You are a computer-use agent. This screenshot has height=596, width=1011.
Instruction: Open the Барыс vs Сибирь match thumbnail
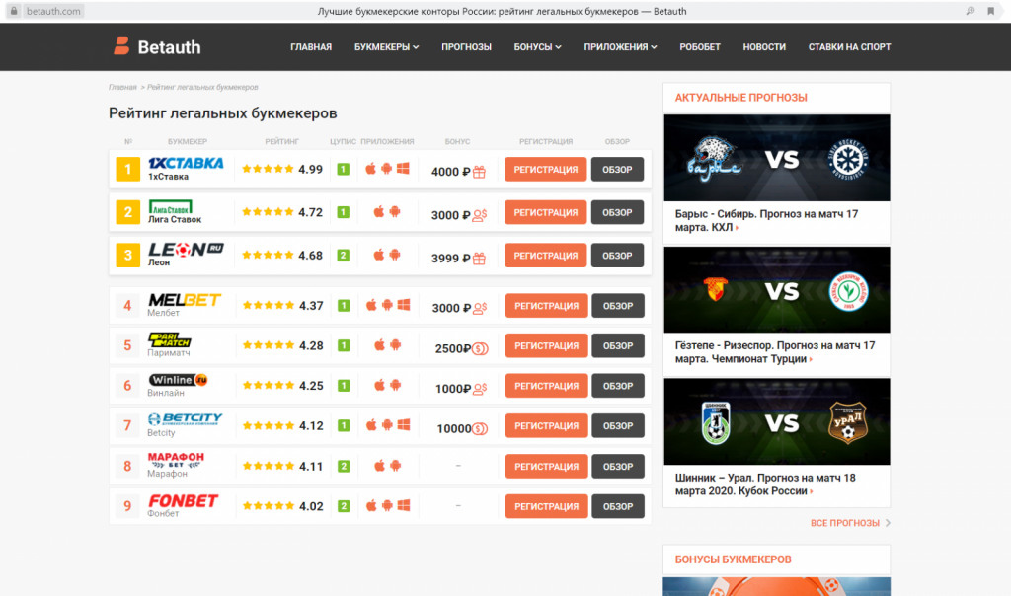[x=777, y=159]
